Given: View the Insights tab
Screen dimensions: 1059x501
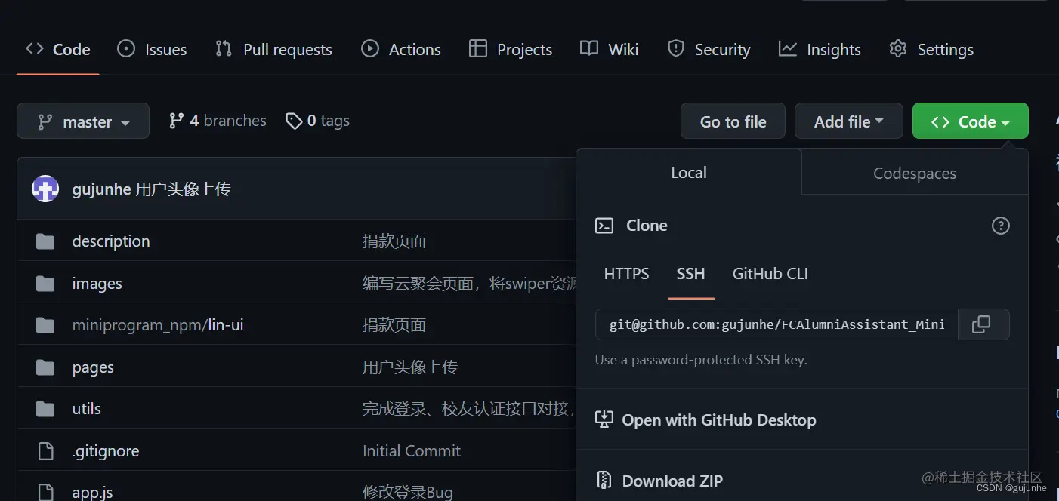Looking at the screenshot, I should 820,49.
